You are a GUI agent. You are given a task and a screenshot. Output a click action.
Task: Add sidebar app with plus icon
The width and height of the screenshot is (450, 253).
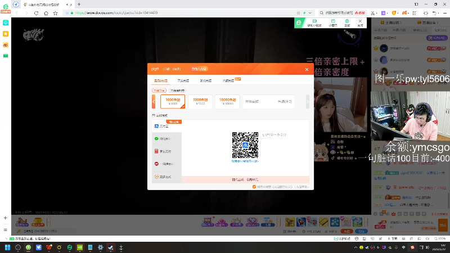tap(6, 218)
